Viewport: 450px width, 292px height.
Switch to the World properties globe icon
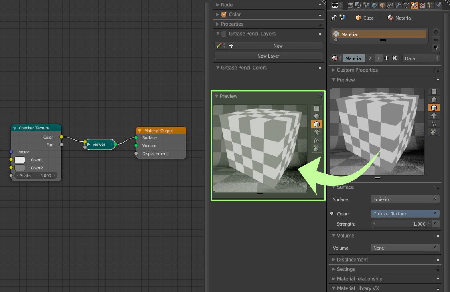374,5
